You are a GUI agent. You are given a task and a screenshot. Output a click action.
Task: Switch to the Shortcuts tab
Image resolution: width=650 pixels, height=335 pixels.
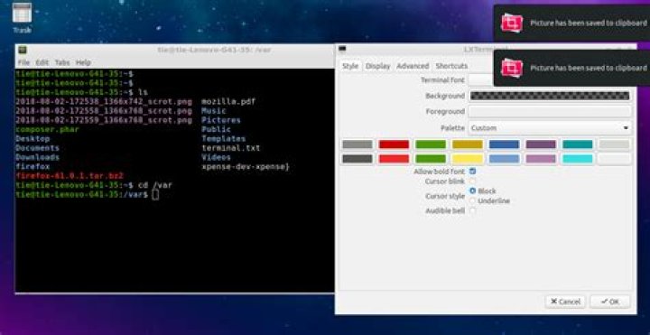(451, 66)
